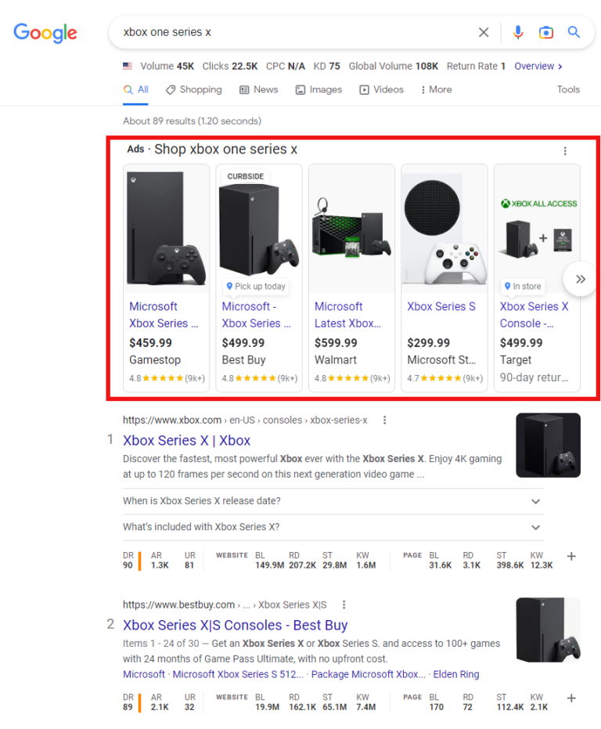Open the Xbox All Access Target ad image

coord(537,229)
